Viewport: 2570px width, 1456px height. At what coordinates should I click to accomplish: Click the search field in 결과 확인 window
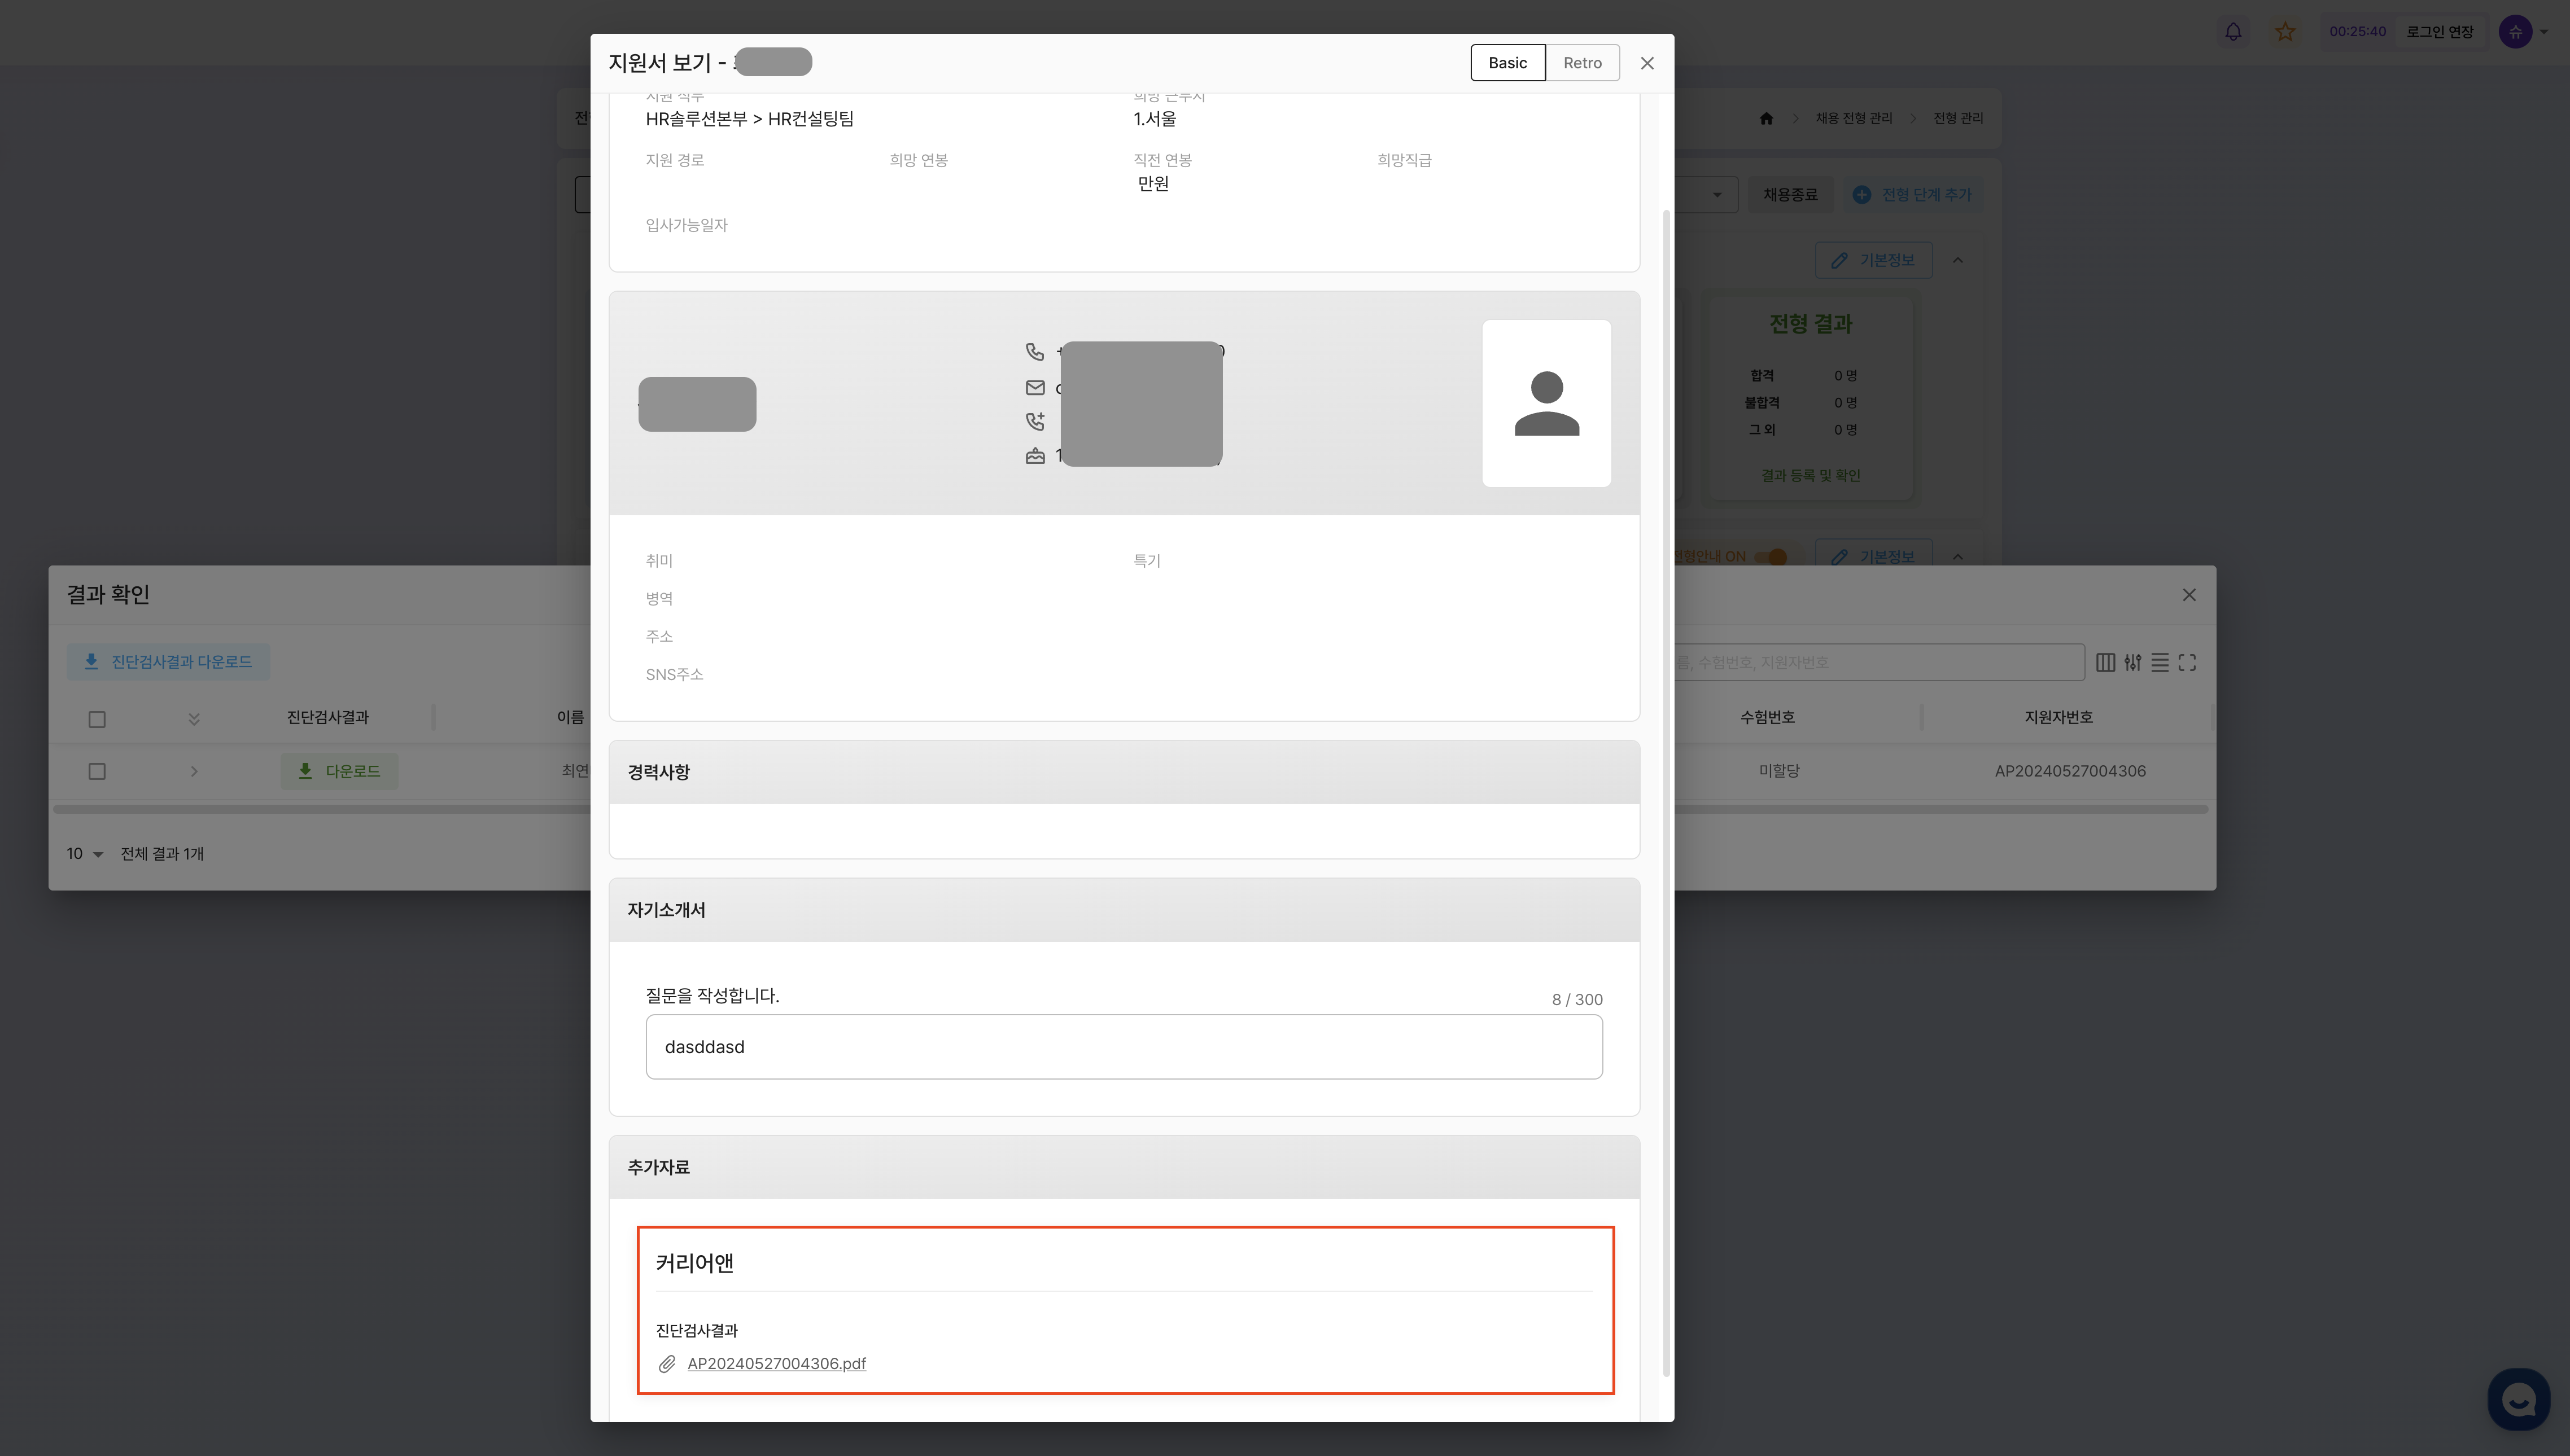pyautogui.click(x=1879, y=662)
